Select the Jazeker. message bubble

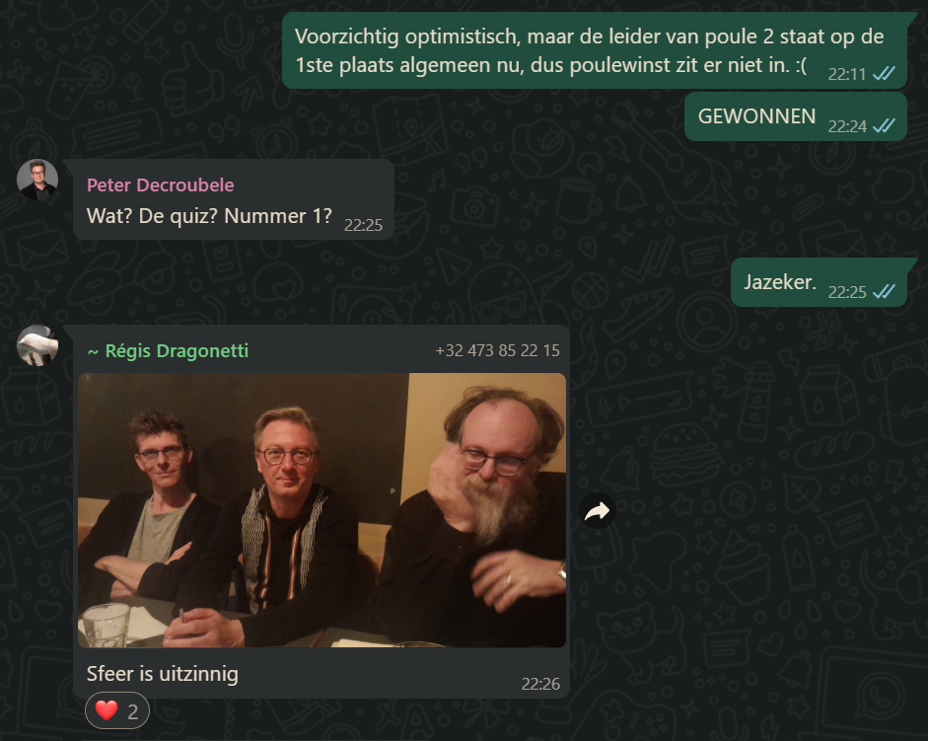(x=820, y=282)
